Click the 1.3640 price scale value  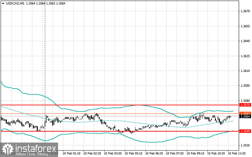pos(245,41)
